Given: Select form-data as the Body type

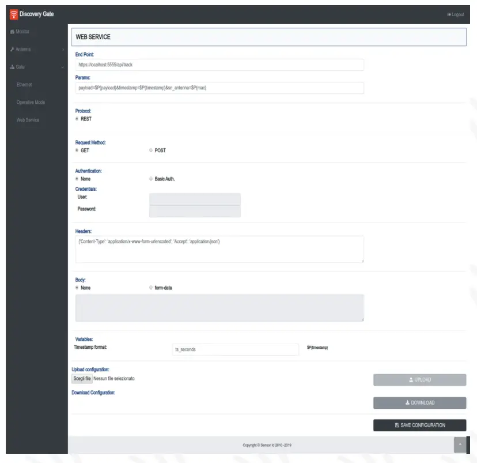Looking at the screenshot, I should (150, 287).
